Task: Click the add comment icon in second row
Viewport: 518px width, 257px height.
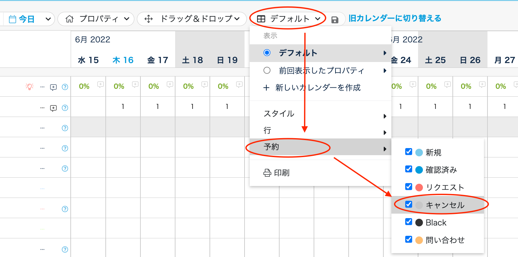Action: click(53, 108)
